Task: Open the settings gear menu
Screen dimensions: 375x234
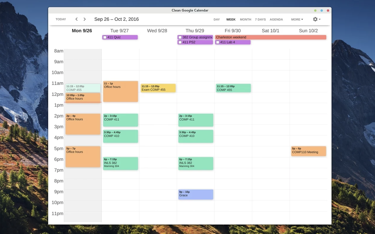Action: point(315,19)
